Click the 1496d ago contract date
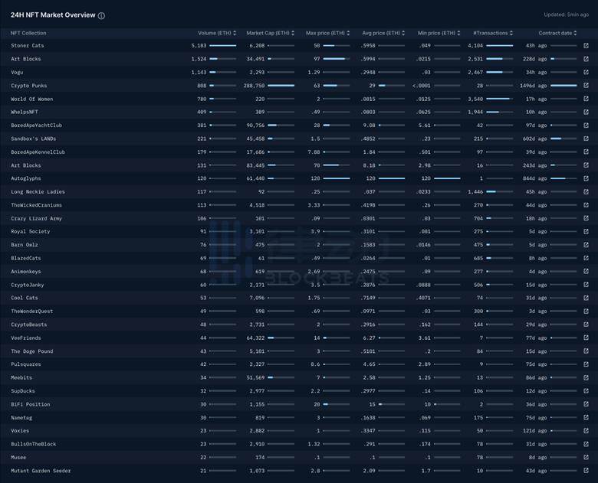 tap(533, 86)
